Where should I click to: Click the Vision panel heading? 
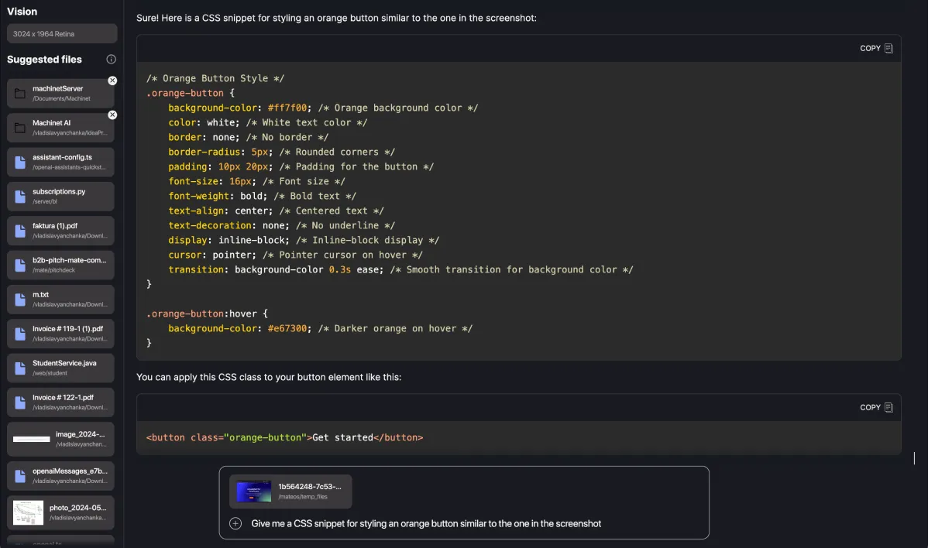21,11
